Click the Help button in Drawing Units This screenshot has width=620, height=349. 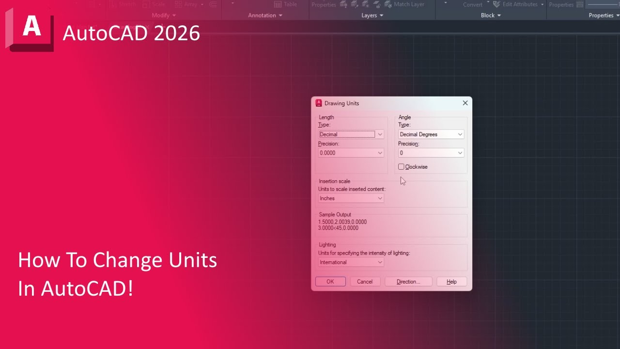point(451,282)
